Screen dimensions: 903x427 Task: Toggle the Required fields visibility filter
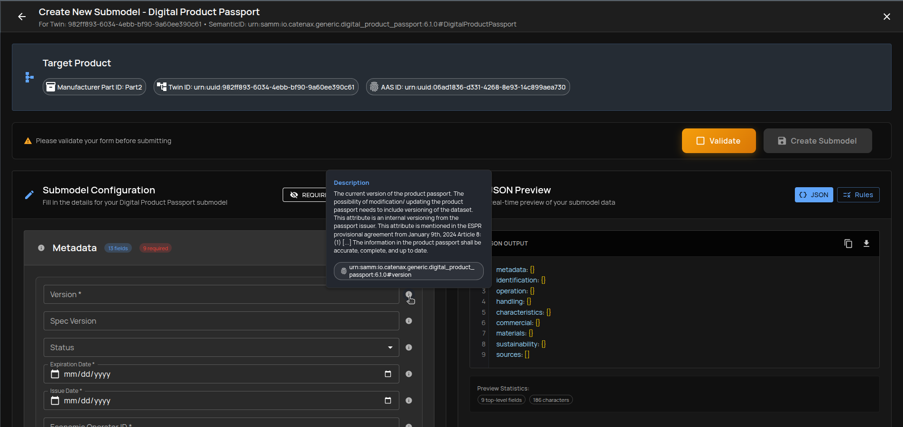[x=305, y=195]
